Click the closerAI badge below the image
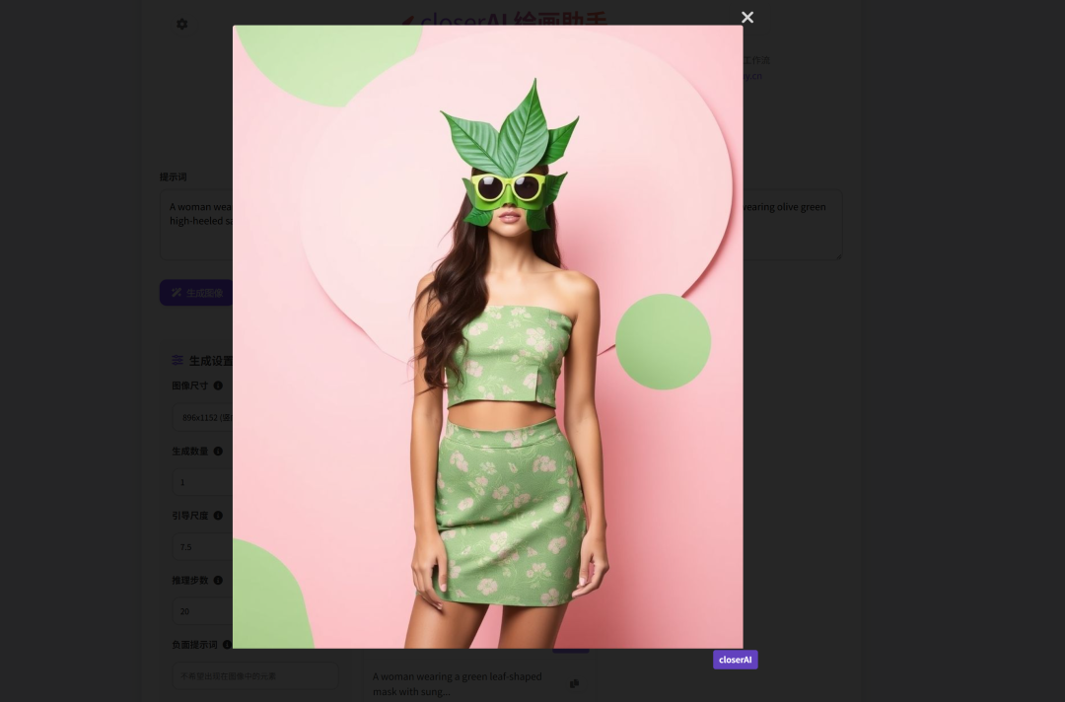 [x=735, y=660]
